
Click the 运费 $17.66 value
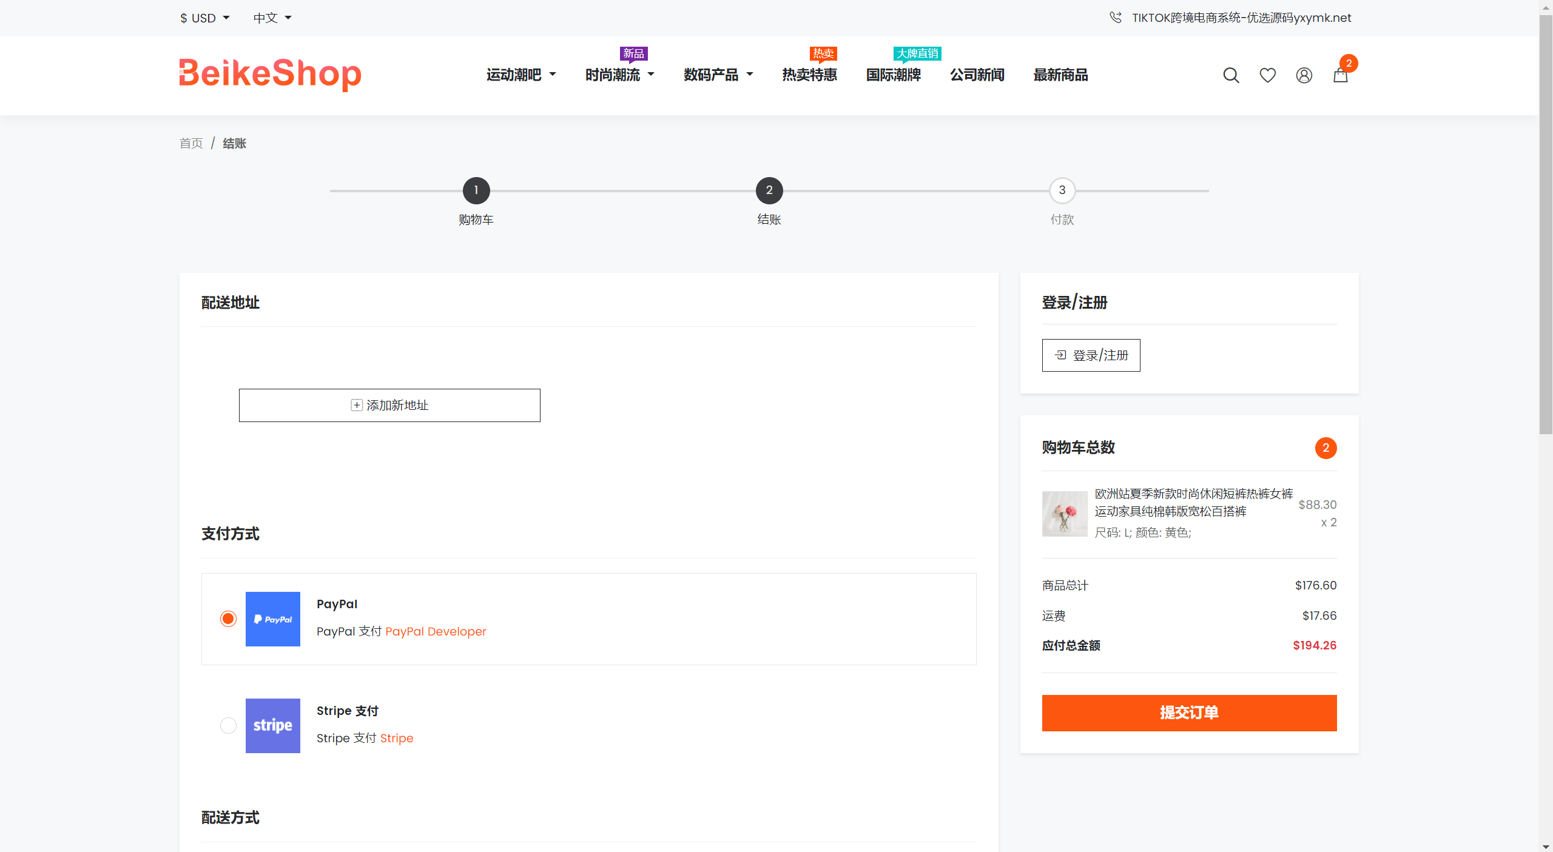click(1319, 616)
